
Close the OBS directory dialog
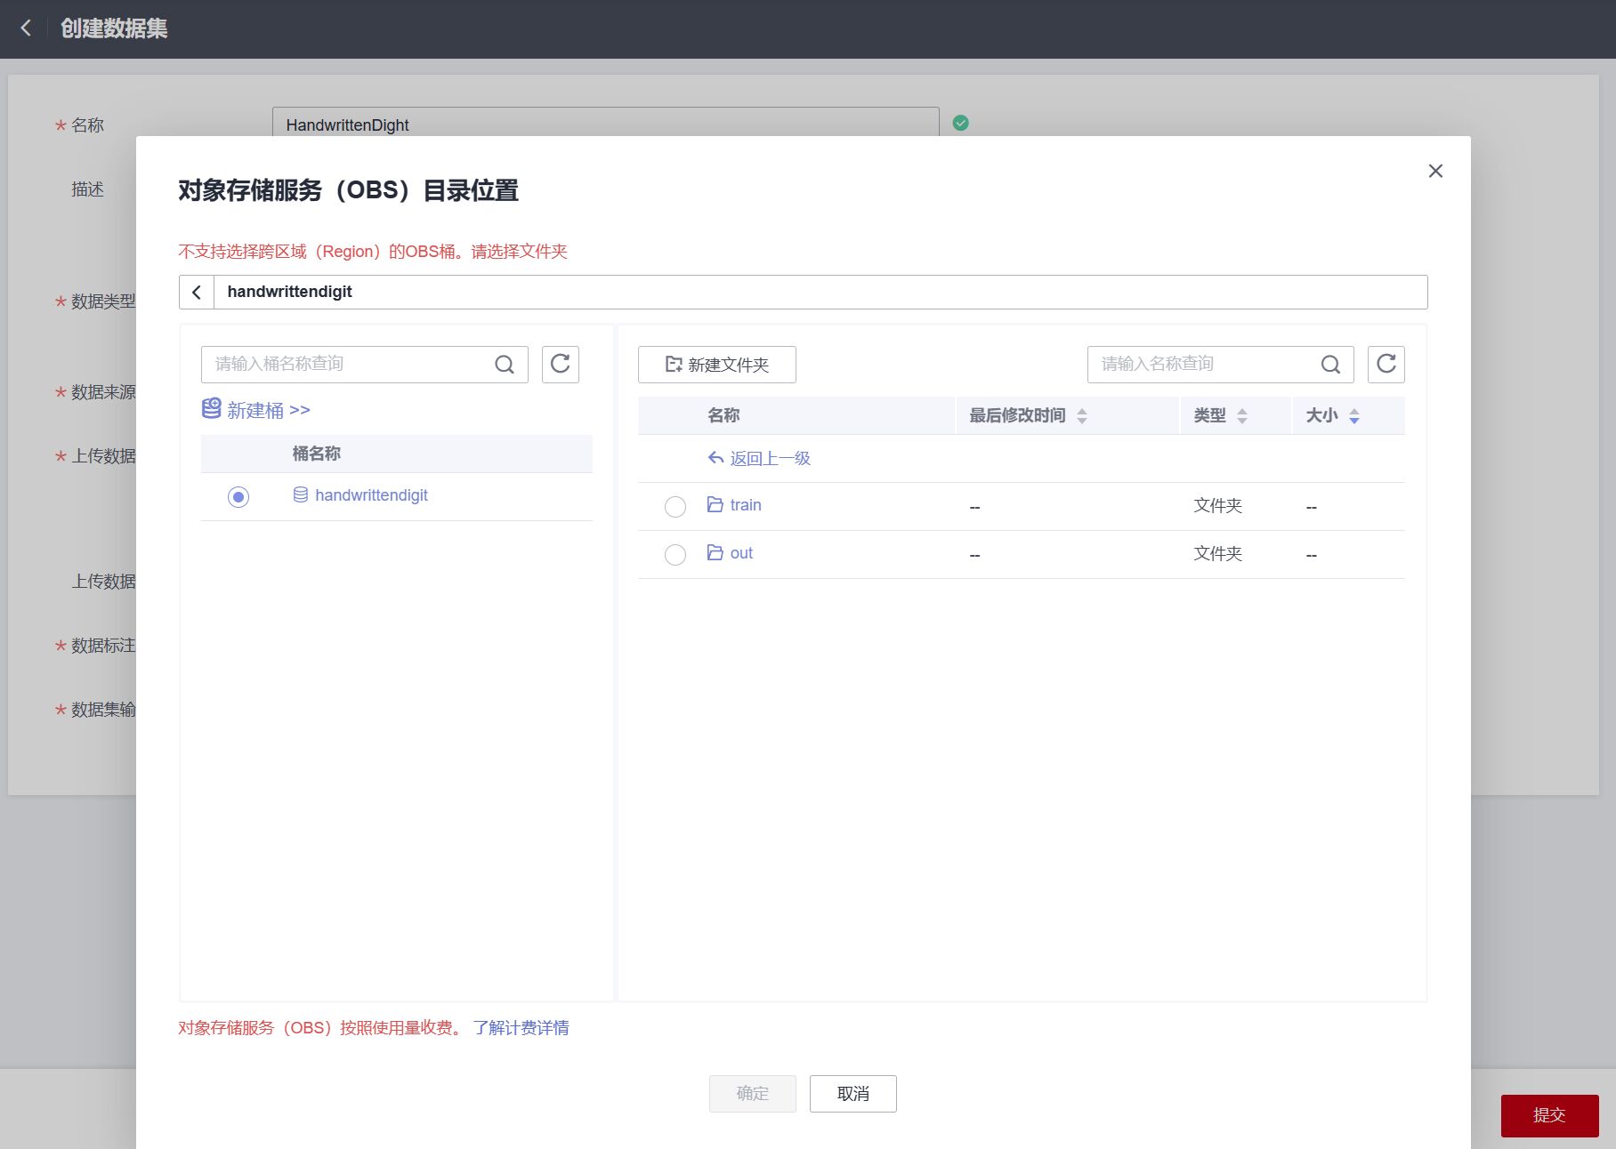pyautogui.click(x=1435, y=171)
